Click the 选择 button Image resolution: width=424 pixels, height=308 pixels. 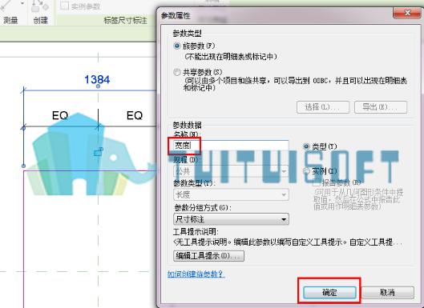pyautogui.click(x=323, y=107)
